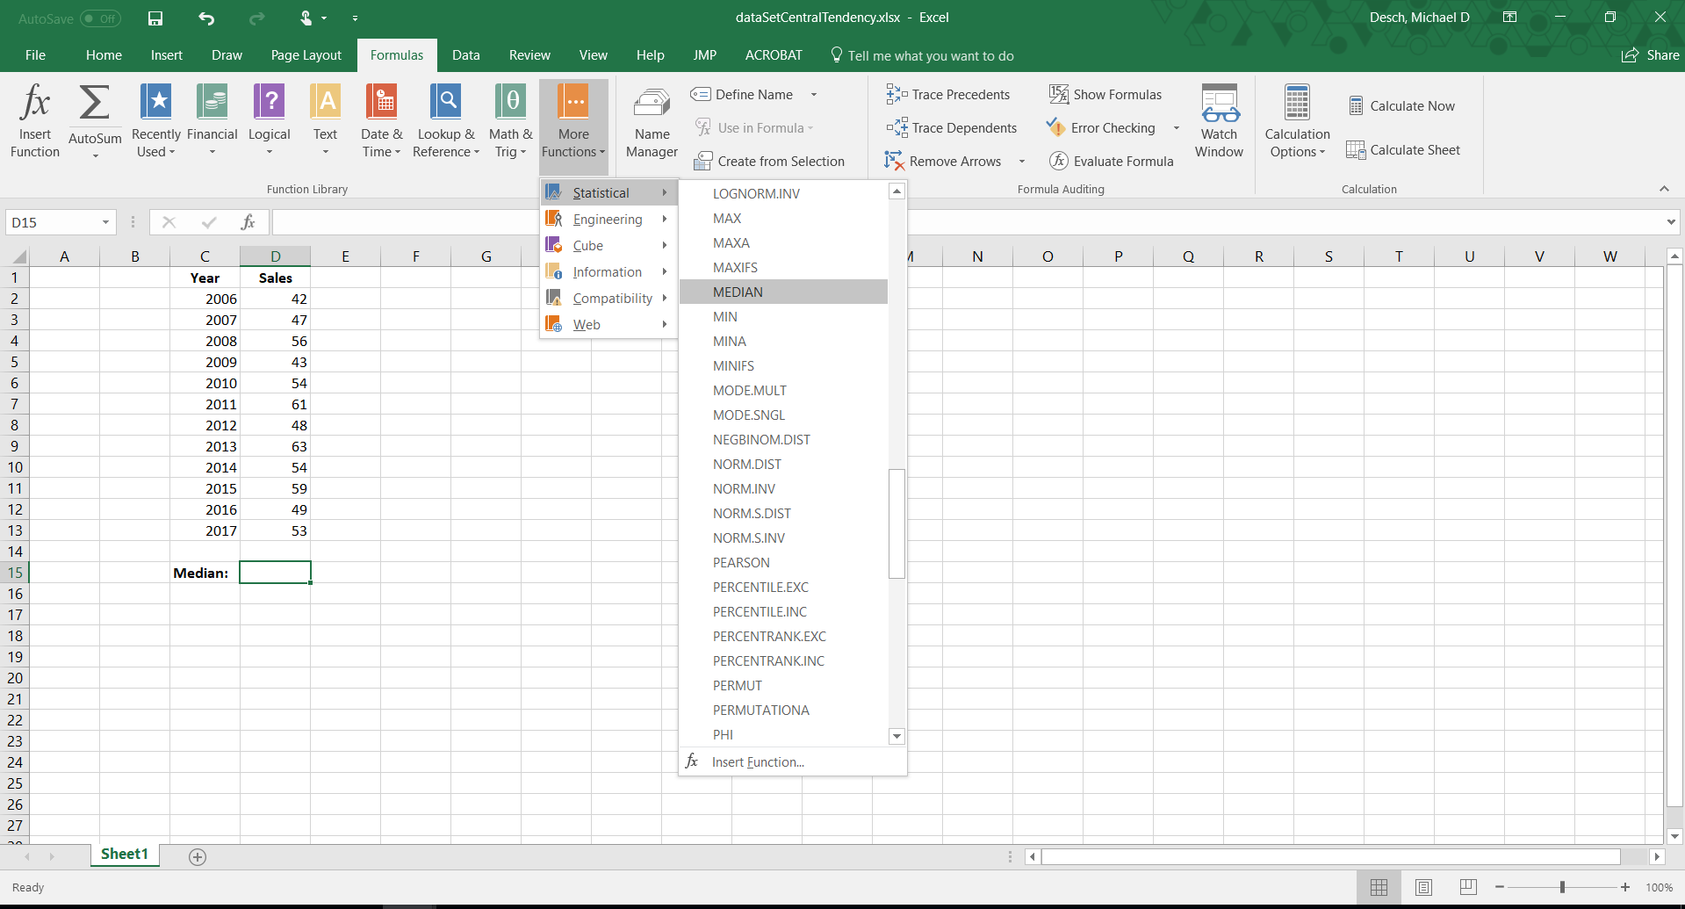This screenshot has height=909, width=1685.
Task: Click the zoom slider handle
Action: 1562,887
